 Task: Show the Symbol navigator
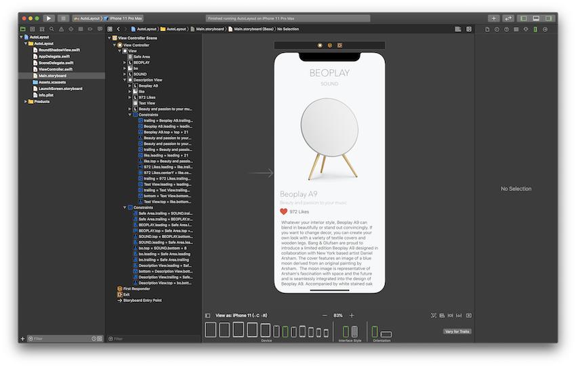tap(42, 29)
